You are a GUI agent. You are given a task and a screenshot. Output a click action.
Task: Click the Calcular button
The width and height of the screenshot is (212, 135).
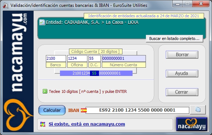click(x=52, y=110)
